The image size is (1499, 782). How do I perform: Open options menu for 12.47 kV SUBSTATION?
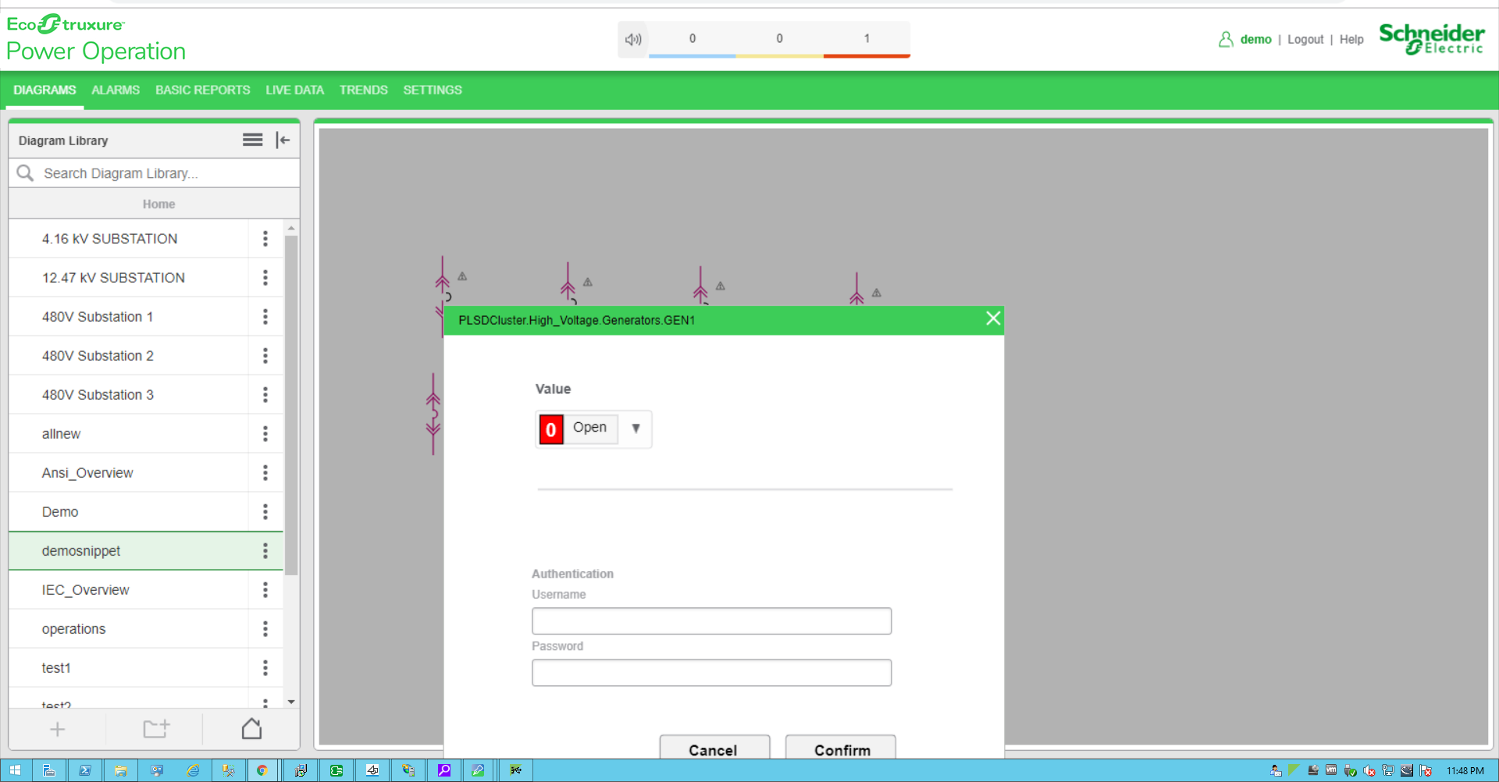tap(265, 278)
